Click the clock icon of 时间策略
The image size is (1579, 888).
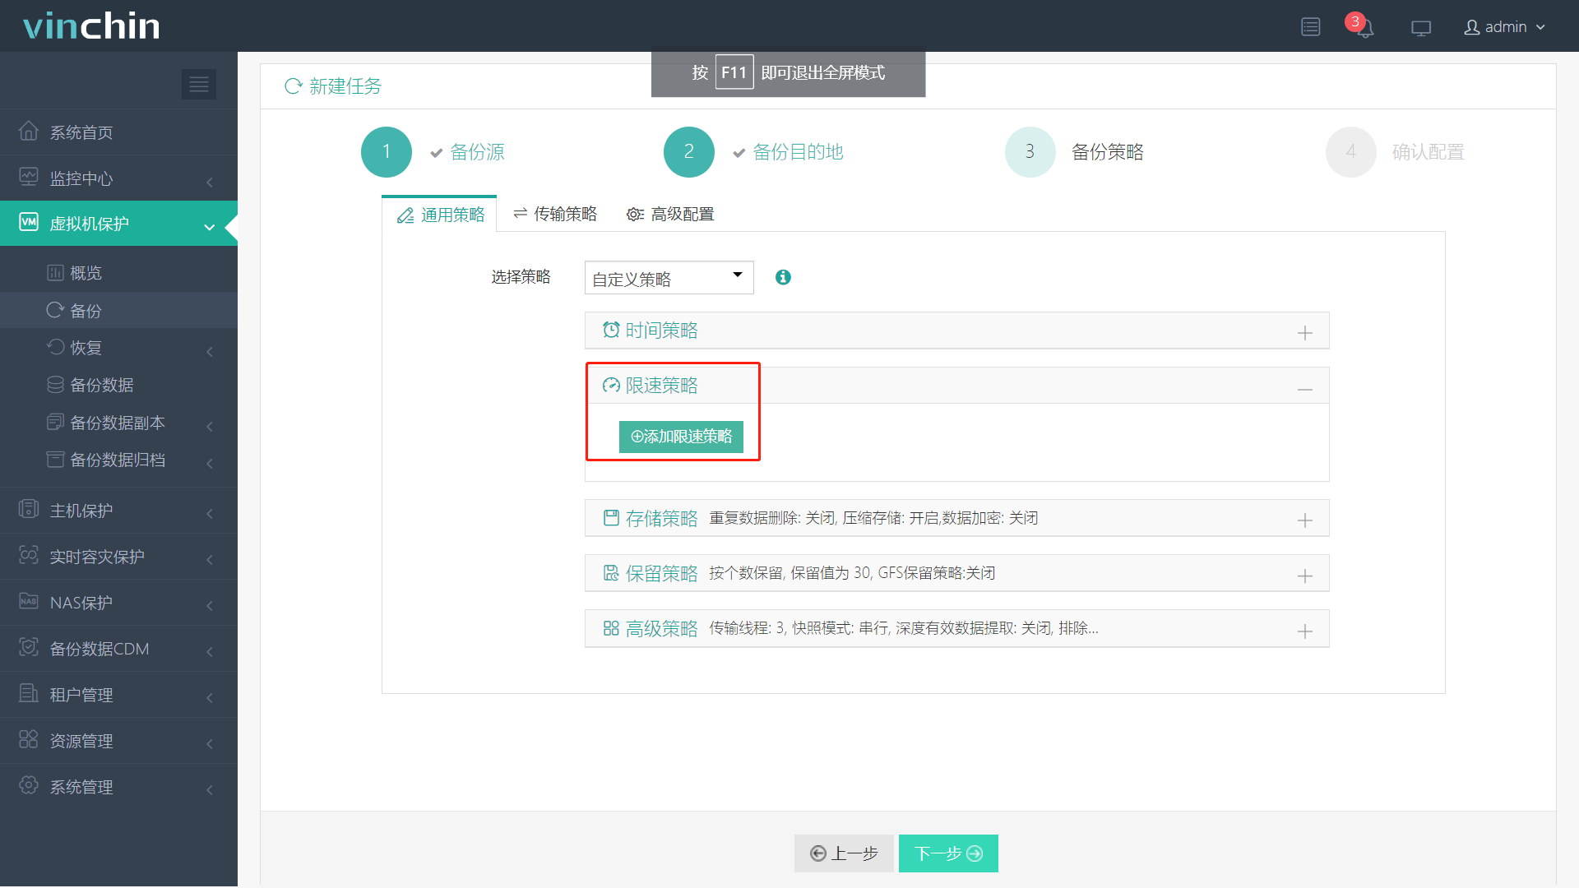click(x=611, y=330)
